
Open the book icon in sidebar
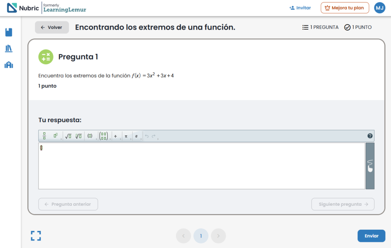coord(9,32)
